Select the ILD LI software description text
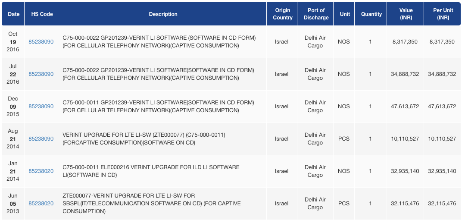The image size is (465, 220). point(151,171)
